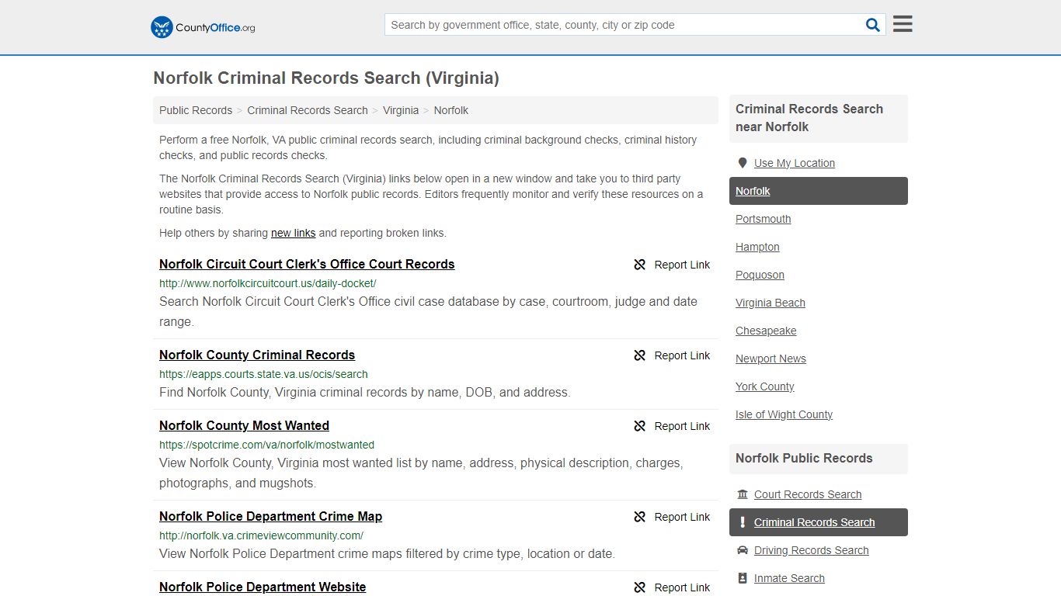
Task: Select Chesapeake in nearby list
Action: point(766,331)
